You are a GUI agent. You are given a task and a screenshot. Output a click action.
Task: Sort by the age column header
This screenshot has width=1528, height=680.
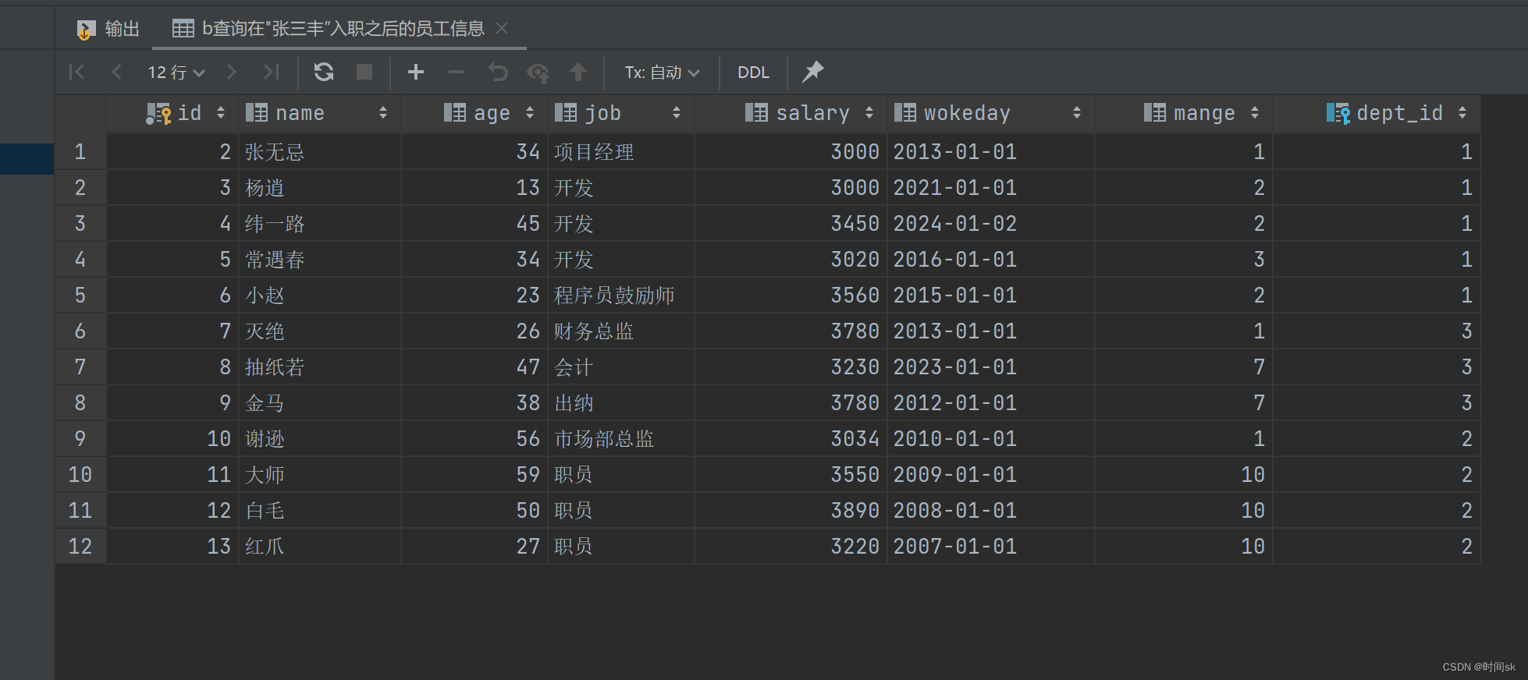pyautogui.click(x=474, y=113)
